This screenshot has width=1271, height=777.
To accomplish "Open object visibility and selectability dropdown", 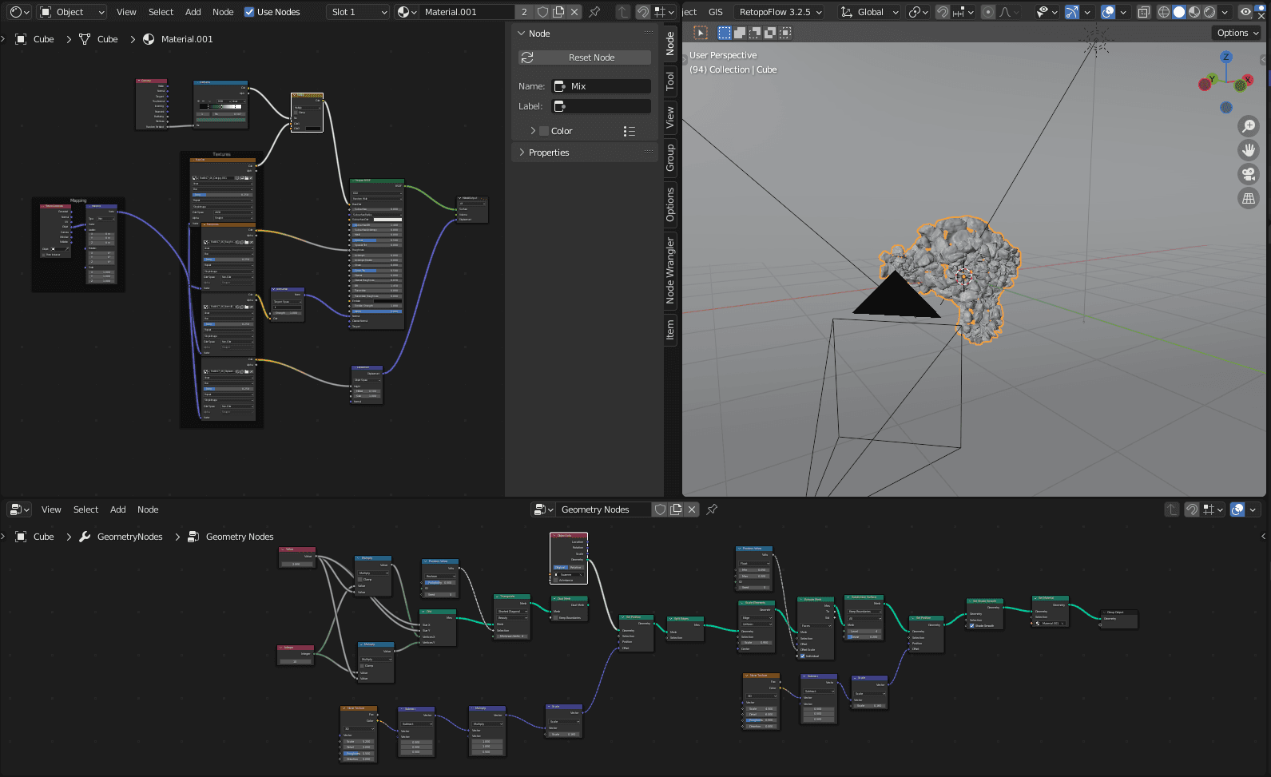I will point(1046,12).
